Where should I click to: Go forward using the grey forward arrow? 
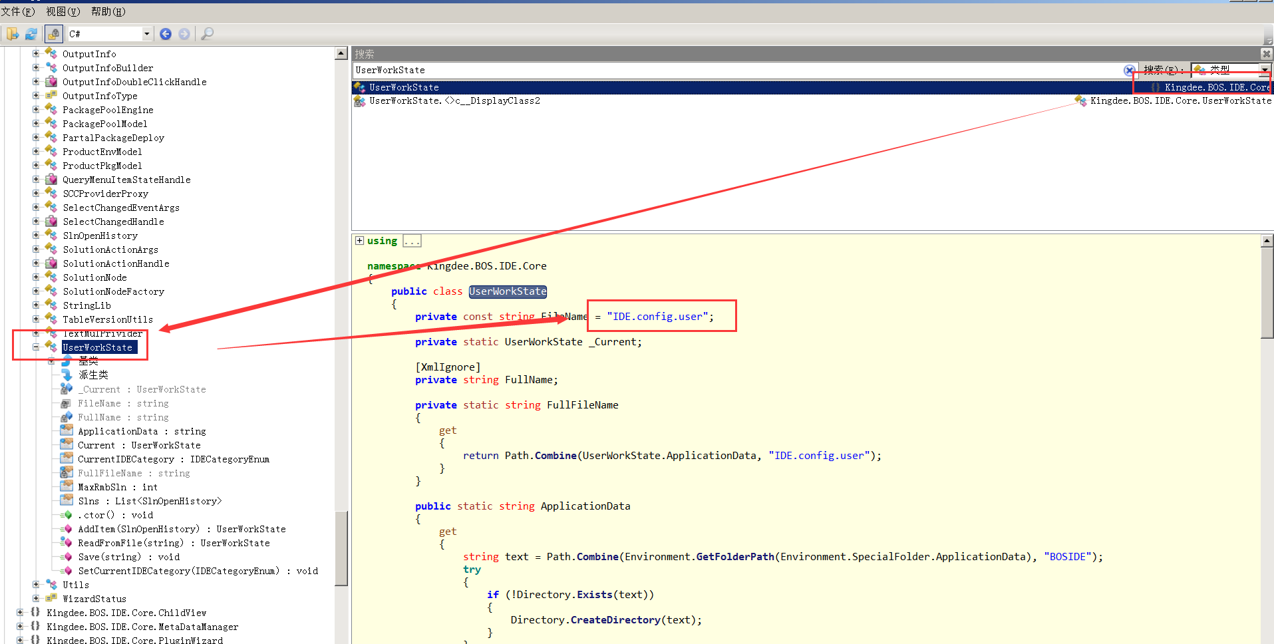pyautogui.click(x=184, y=34)
